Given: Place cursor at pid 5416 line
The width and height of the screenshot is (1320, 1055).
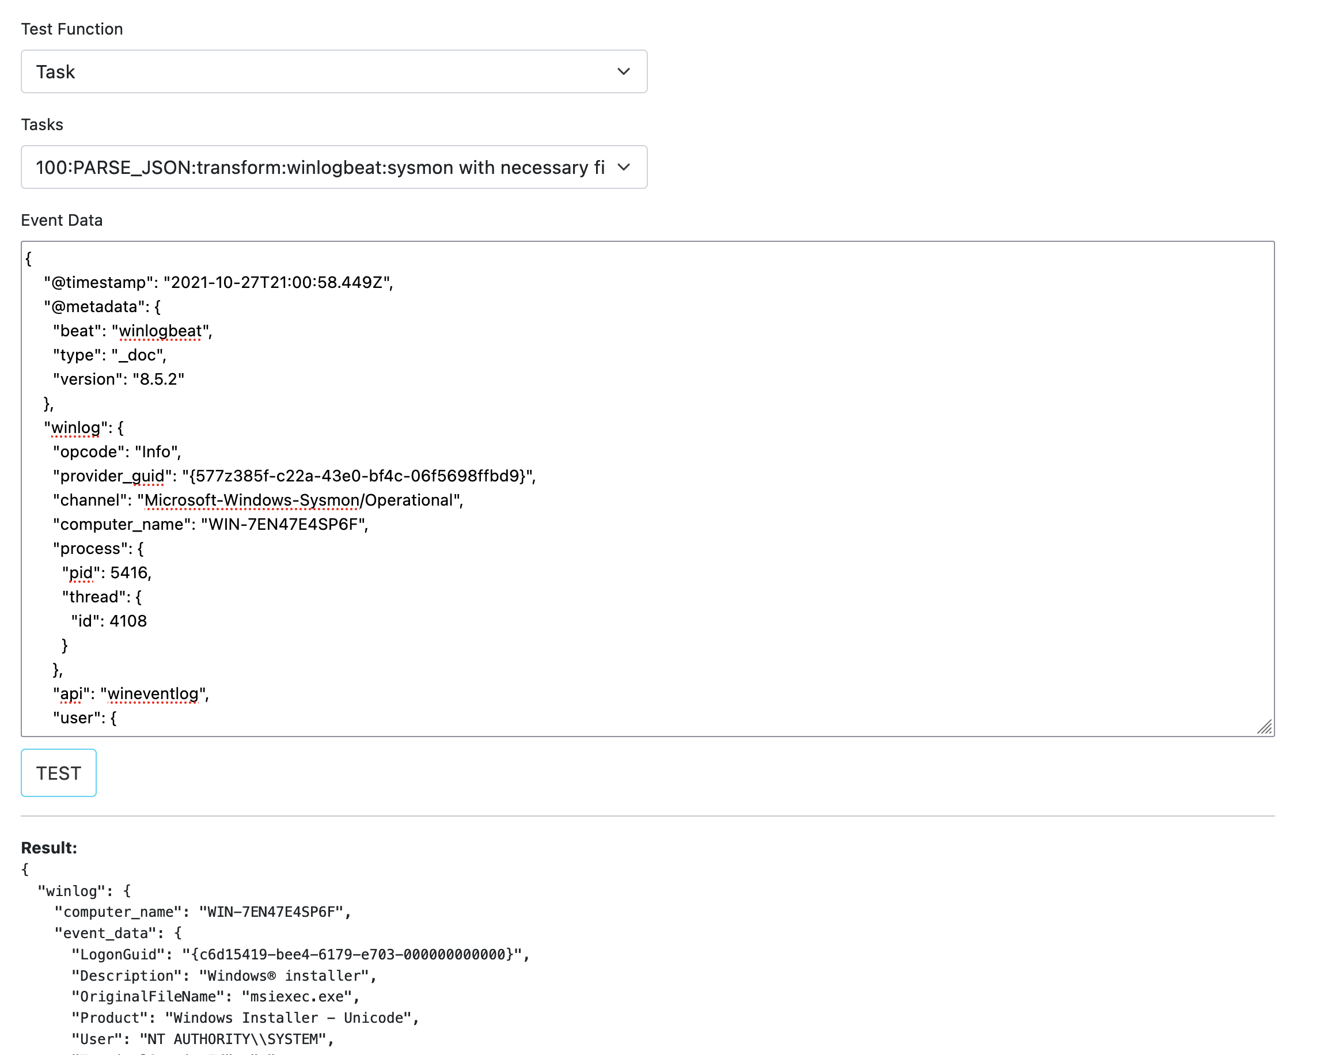Looking at the screenshot, I should (x=107, y=573).
